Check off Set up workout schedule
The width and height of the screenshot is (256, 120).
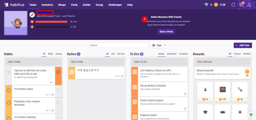pos(135,87)
